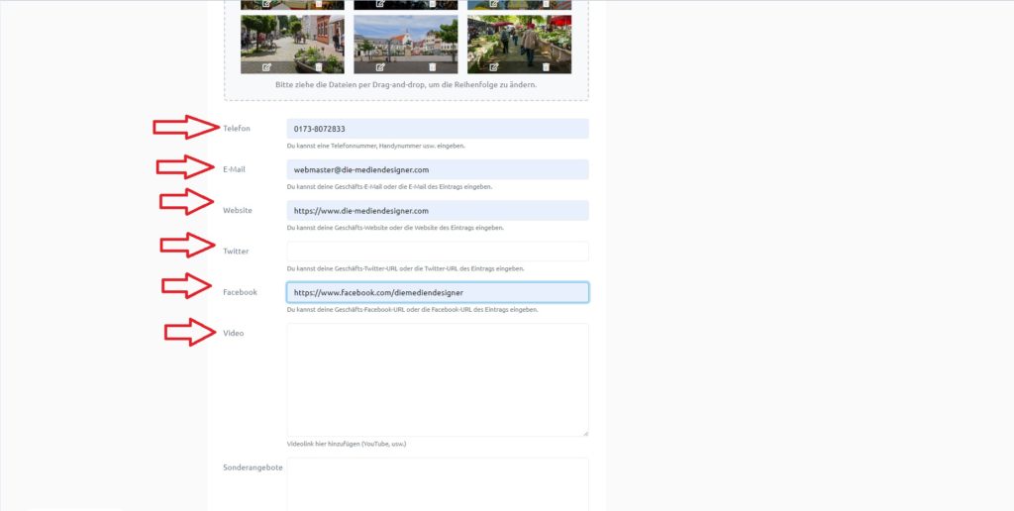Edit the town square photo

(380, 67)
